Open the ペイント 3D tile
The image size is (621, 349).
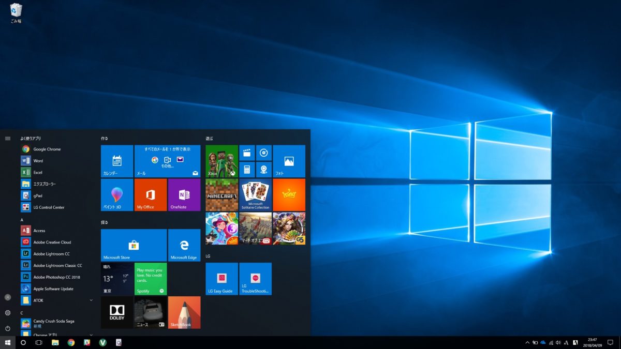click(x=117, y=195)
